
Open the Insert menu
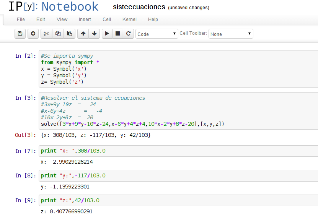(x=85, y=19)
